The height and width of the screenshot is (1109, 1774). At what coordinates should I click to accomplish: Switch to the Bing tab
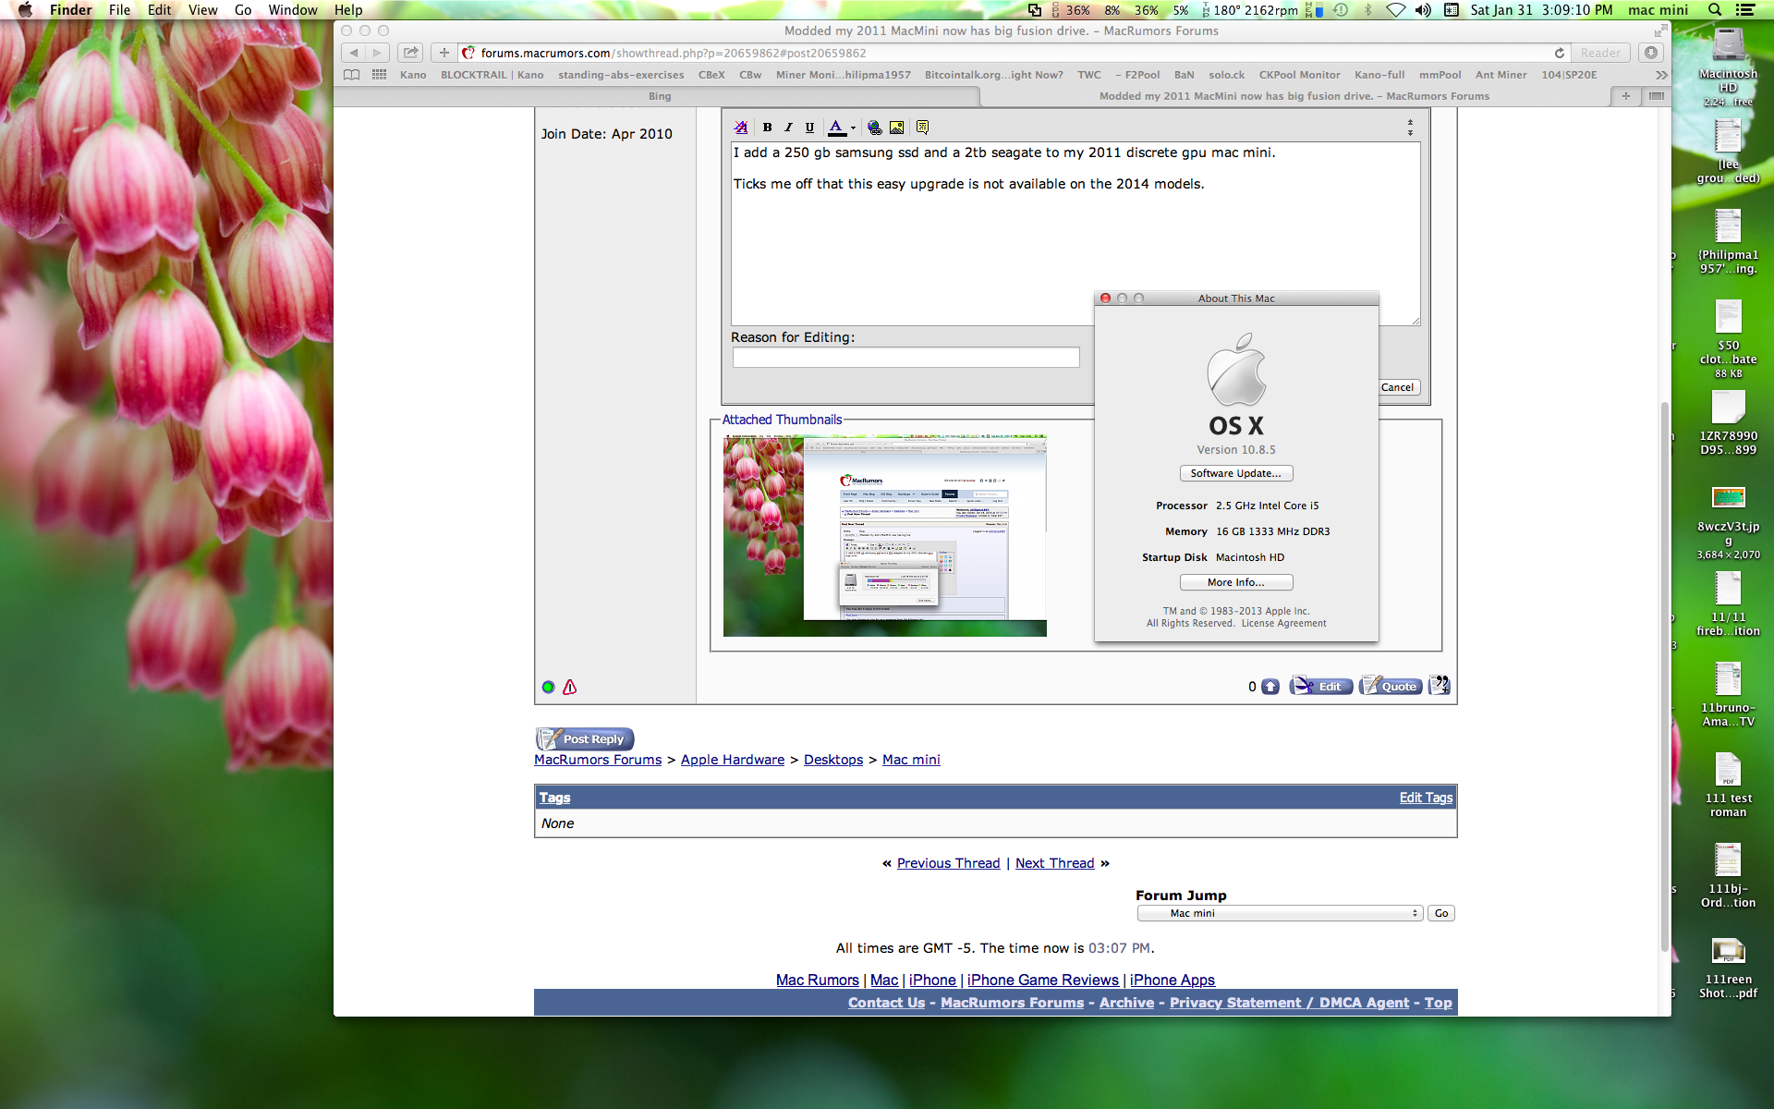[660, 96]
